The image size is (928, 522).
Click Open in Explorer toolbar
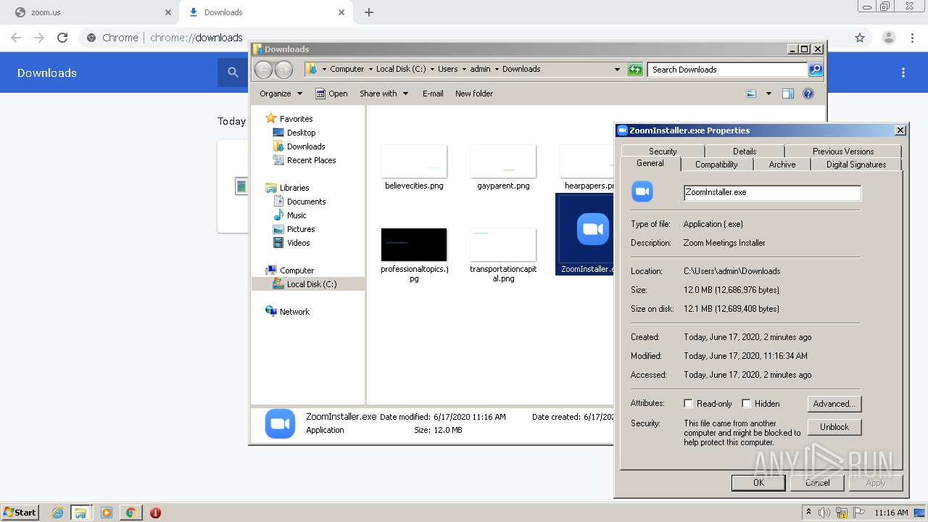pyautogui.click(x=332, y=94)
